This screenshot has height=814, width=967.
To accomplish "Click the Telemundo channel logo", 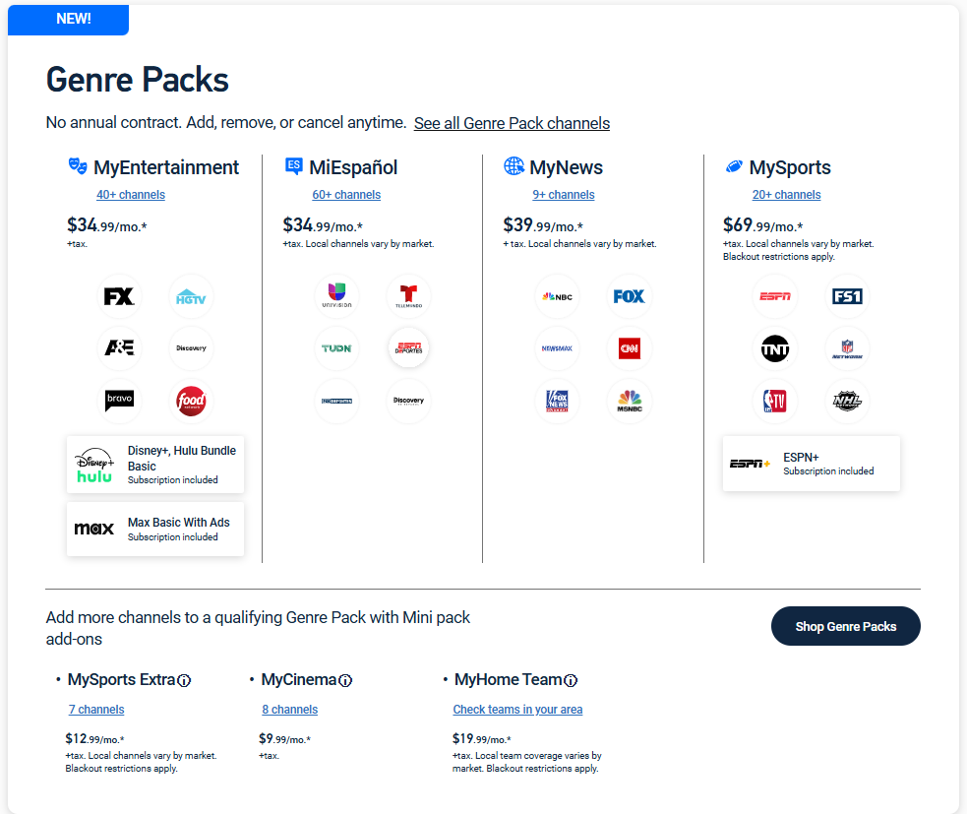I will click(x=408, y=295).
